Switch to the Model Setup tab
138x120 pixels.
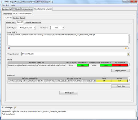[11, 23]
